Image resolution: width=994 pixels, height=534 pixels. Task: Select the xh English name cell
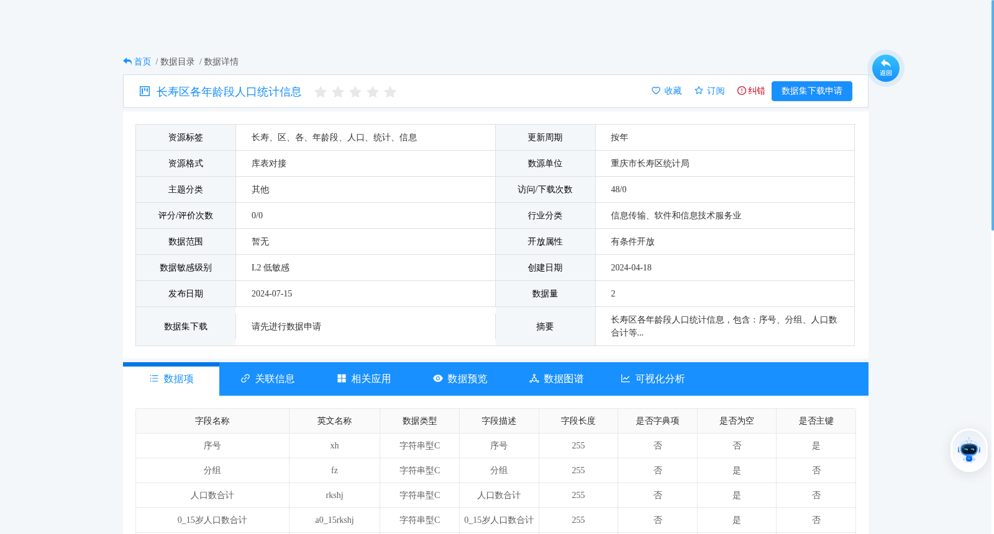tap(335, 445)
